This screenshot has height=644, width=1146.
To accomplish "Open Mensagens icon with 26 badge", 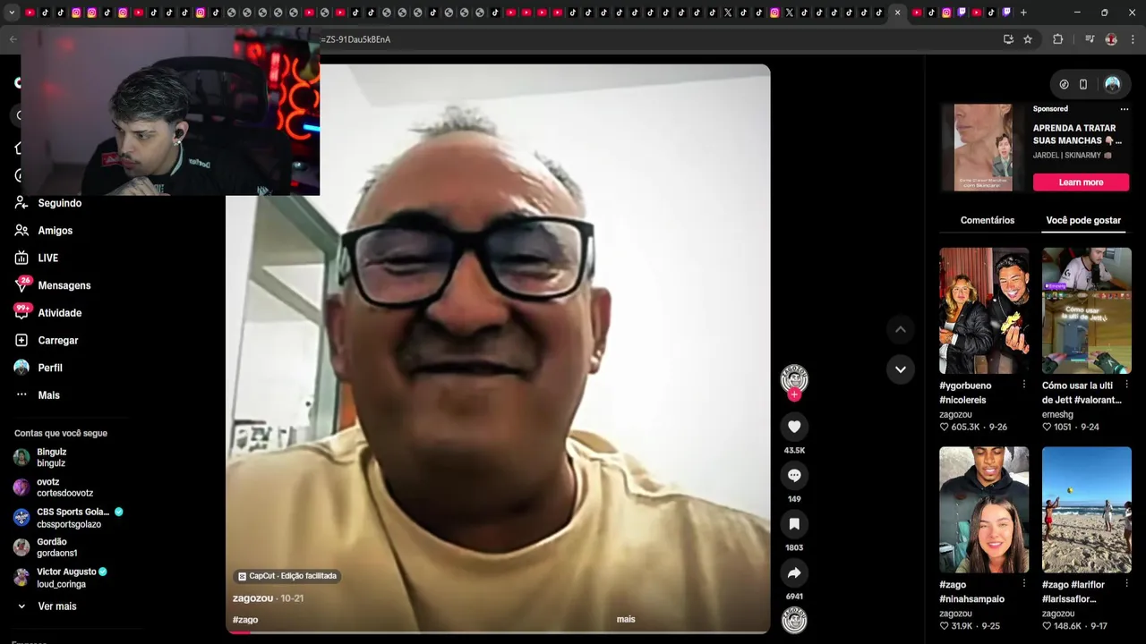I will tap(21, 285).
